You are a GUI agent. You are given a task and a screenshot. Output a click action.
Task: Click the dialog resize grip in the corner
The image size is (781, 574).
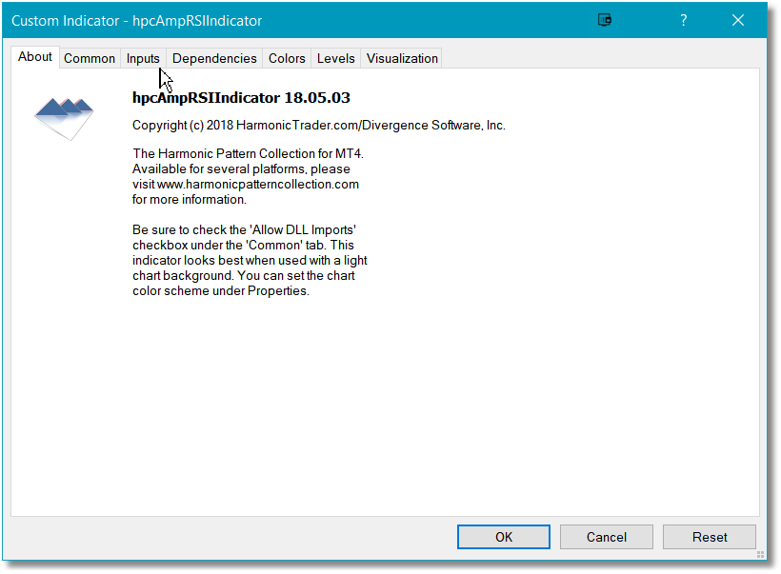point(760,554)
